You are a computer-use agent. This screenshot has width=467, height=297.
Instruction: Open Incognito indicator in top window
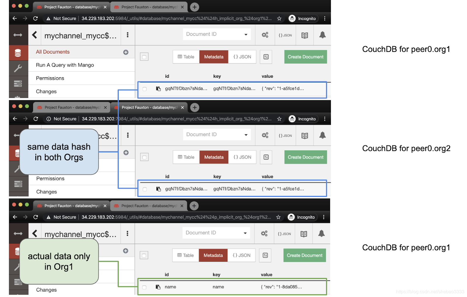(302, 19)
